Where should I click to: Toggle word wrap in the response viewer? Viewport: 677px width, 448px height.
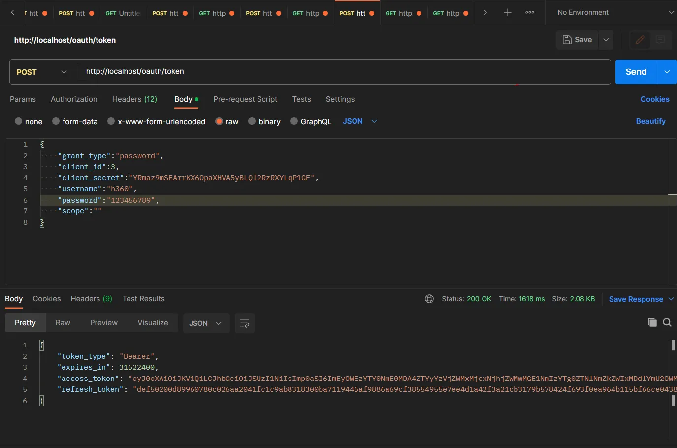click(x=244, y=323)
